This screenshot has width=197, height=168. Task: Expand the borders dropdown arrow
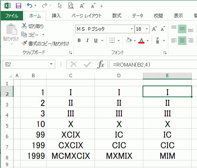click(118, 40)
